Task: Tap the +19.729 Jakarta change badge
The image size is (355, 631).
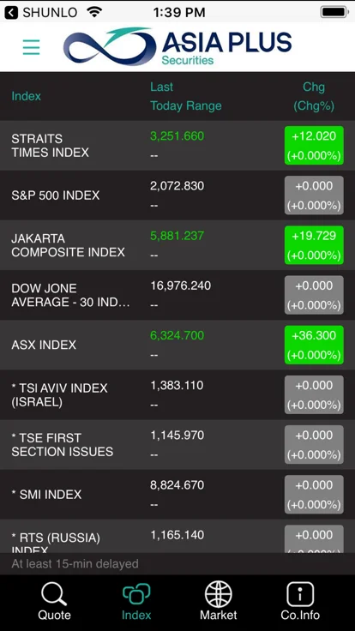Action: [314, 245]
